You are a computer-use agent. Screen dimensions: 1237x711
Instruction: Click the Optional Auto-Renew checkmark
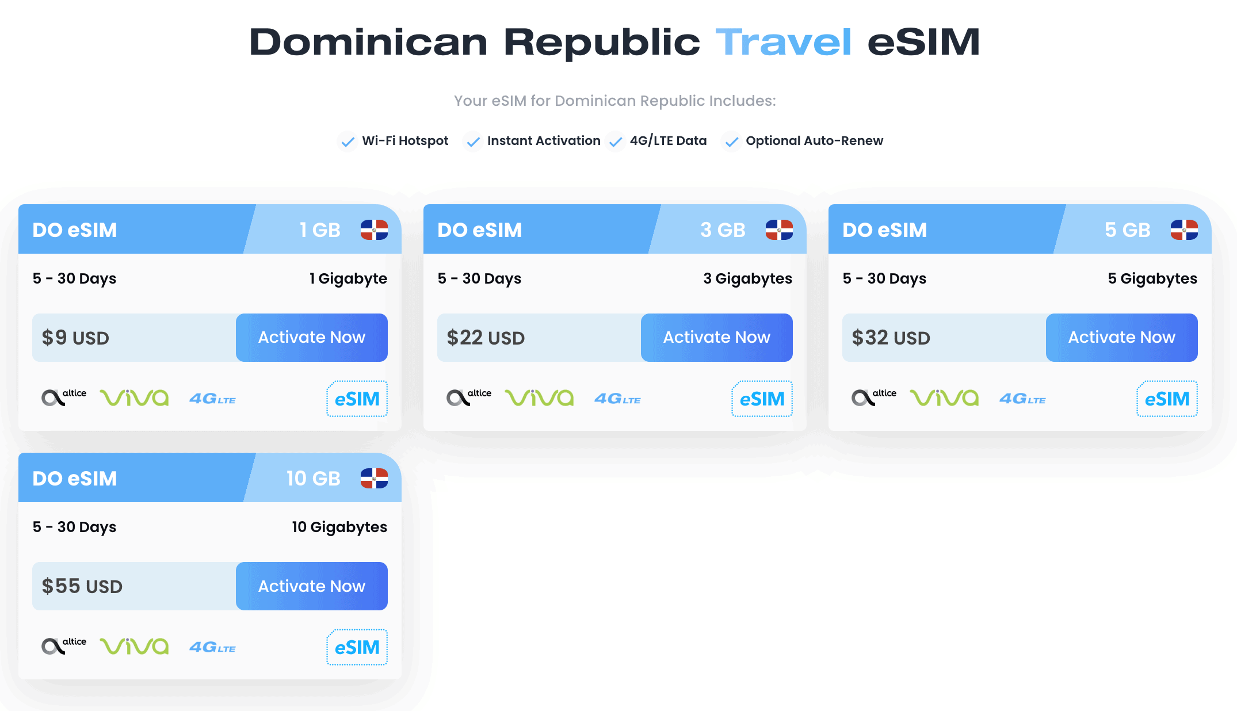pos(731,141)
